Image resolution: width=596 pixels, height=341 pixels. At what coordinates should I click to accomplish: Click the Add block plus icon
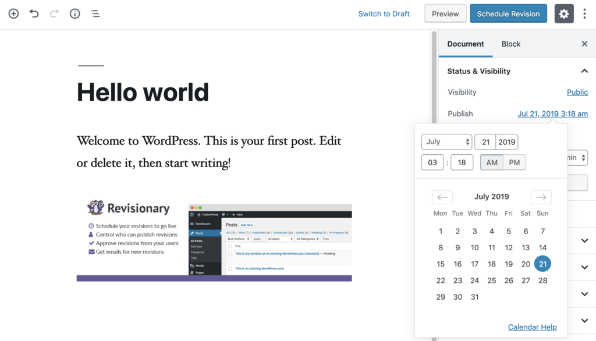13,14
